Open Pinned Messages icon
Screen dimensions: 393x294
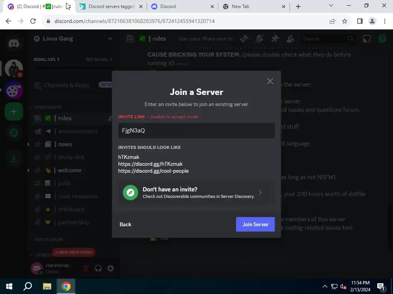[275, 39]
